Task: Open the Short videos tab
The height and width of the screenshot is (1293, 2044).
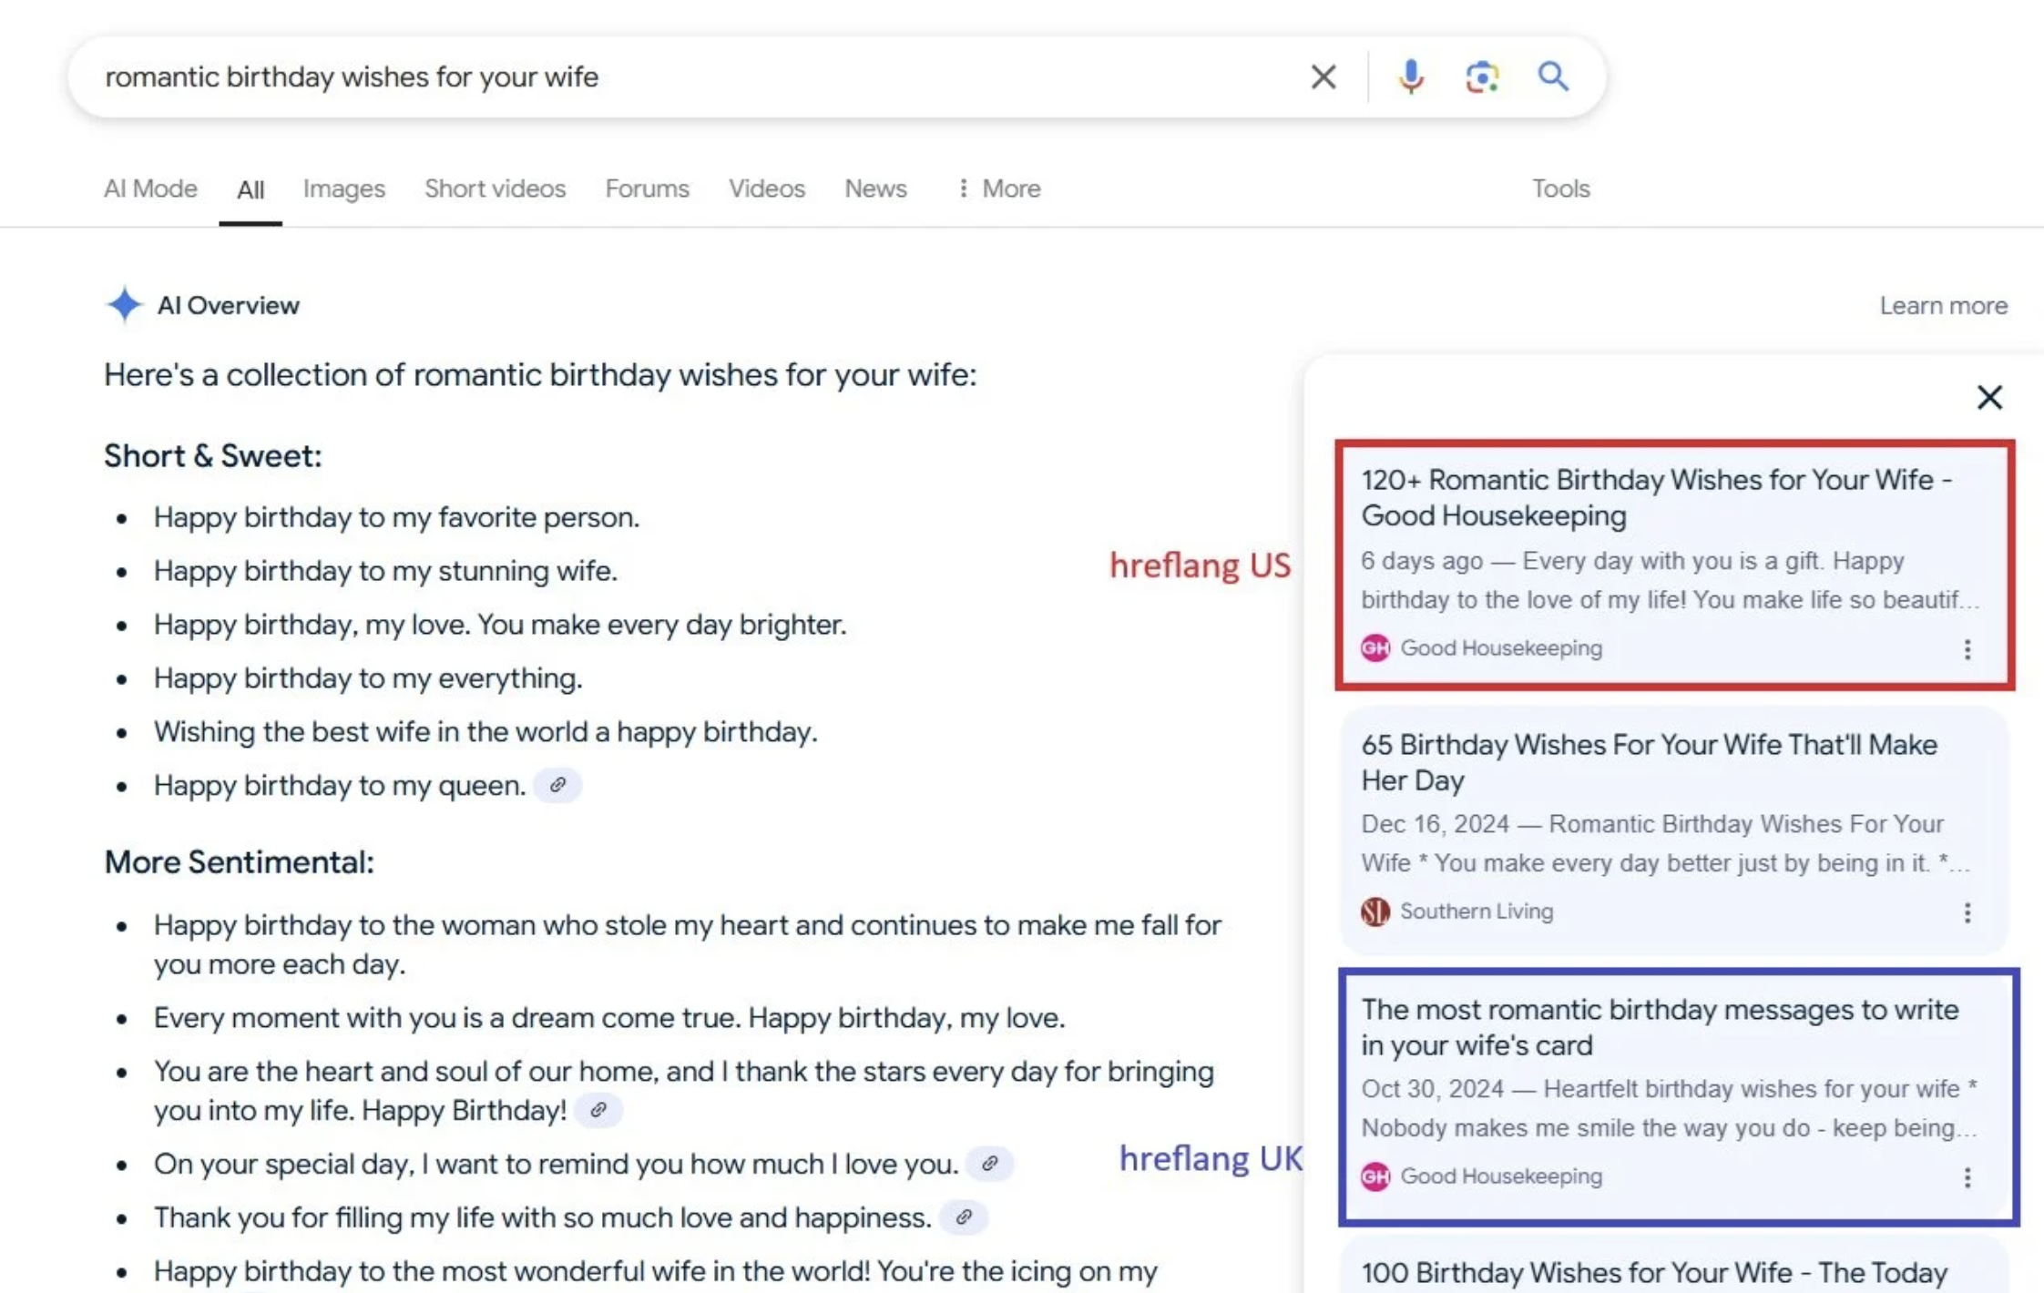Action: (495, 188)
